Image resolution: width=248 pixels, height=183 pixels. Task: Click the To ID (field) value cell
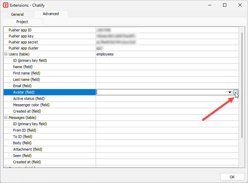[x=167, y=137]
